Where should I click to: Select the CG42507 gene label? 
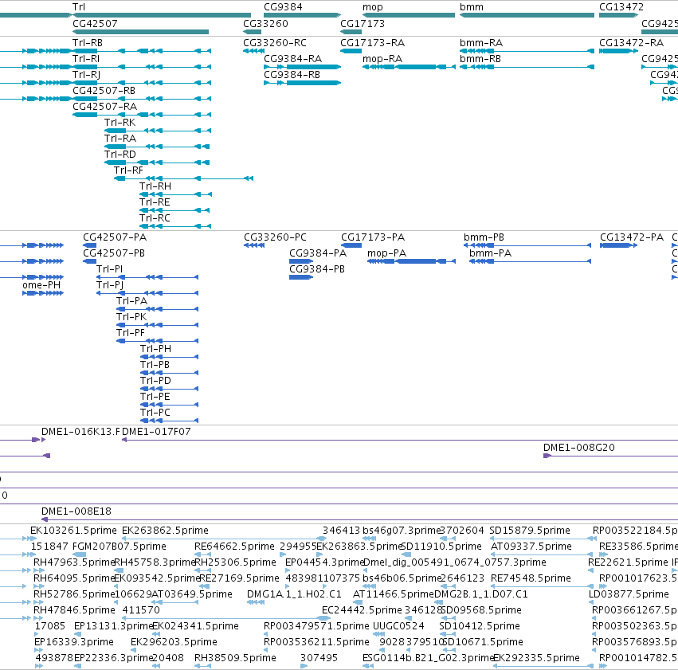click(95, 23)
